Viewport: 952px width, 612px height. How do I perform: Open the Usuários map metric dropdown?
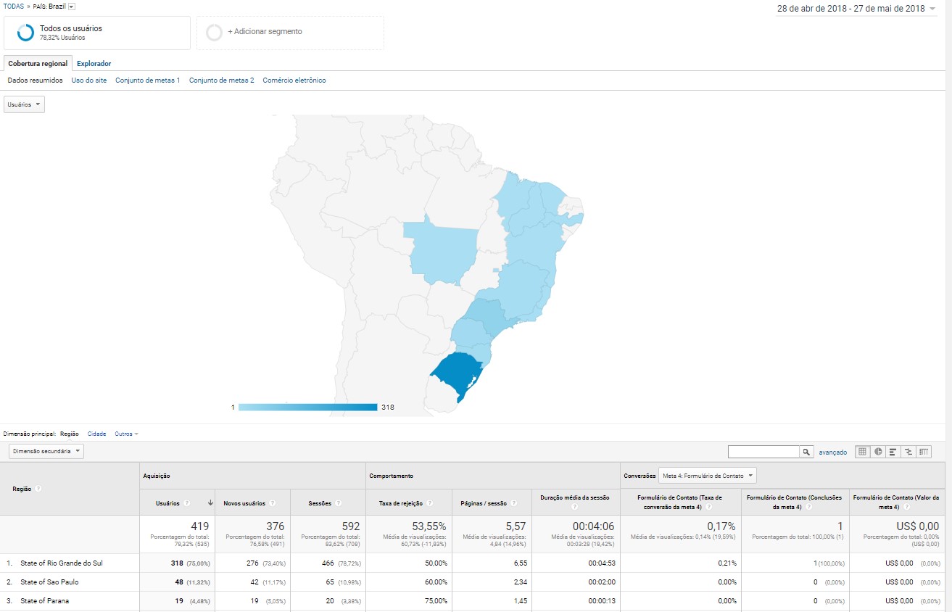click(24, 104)
